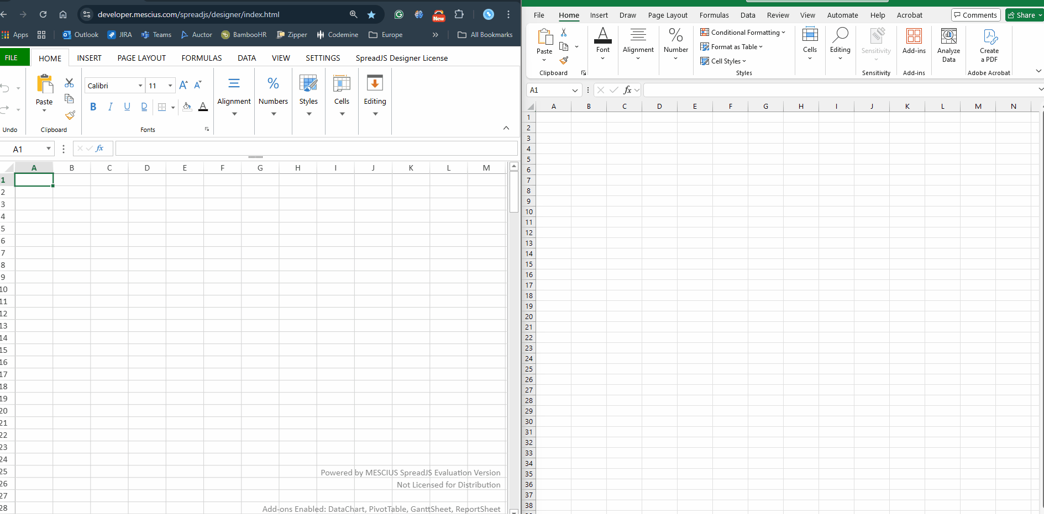Open the font size 11 dropdown
This screenshot has height=514, width=1044.
(x=170, y=86)
